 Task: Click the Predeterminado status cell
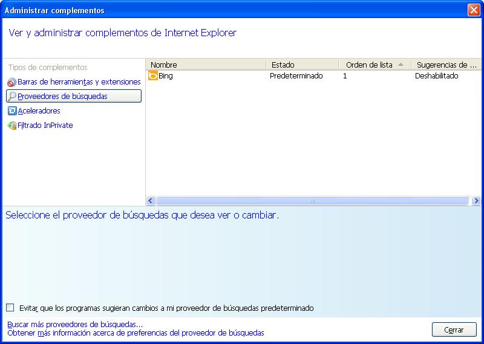(296, 76)
